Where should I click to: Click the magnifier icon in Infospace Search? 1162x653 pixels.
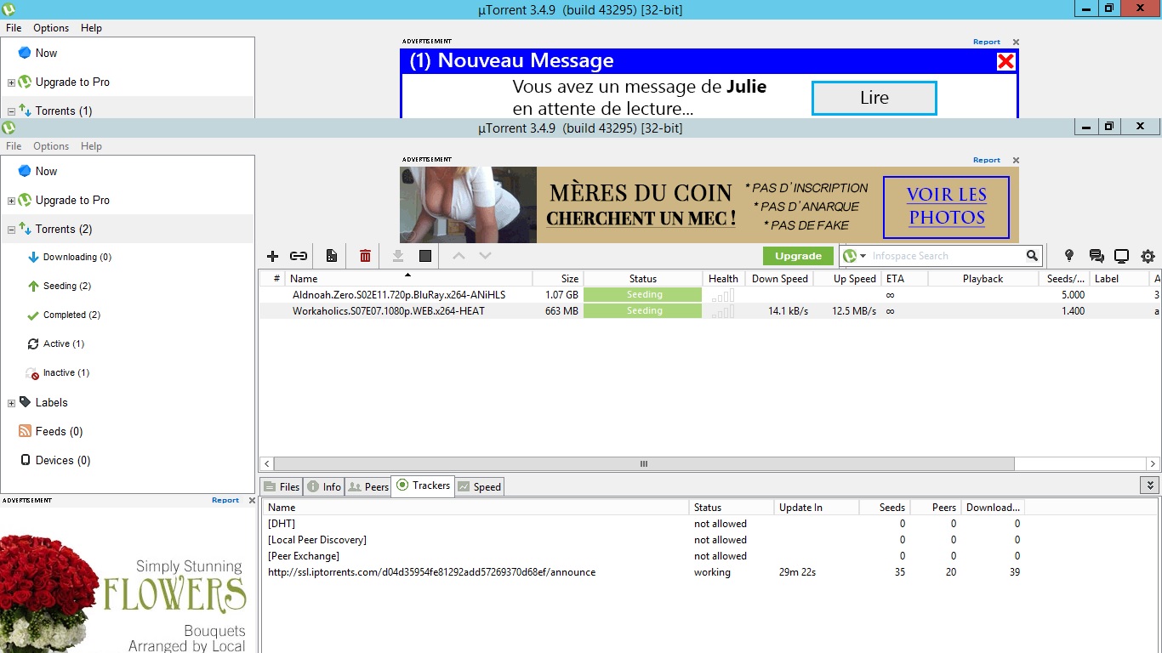point(1032,256)
